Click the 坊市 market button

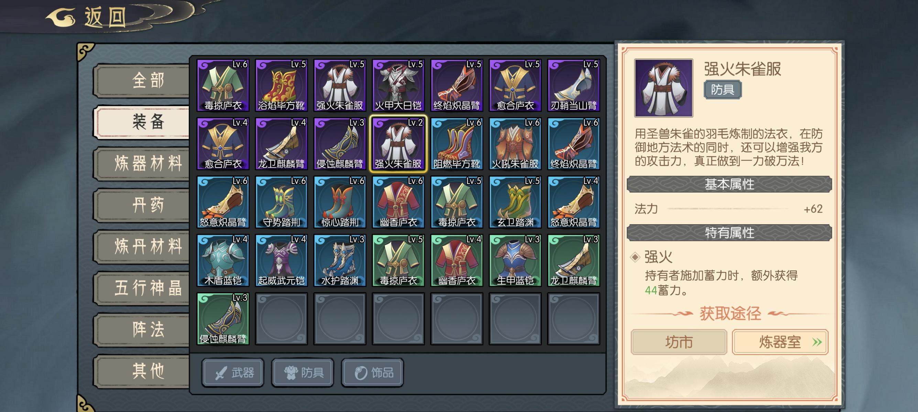[x=679, y=342]
